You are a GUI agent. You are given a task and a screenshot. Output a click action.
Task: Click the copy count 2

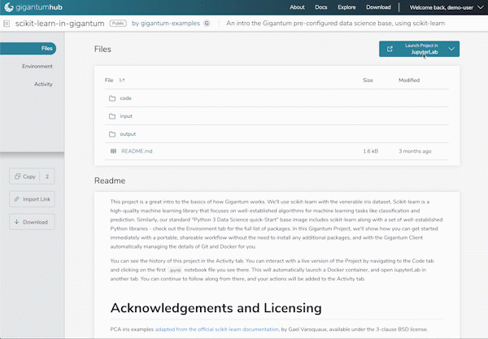47,176
